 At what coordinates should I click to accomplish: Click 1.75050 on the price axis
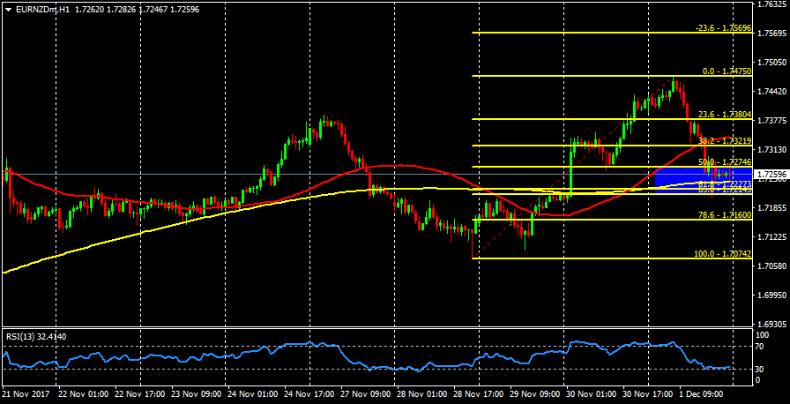[x=772, y=63]
